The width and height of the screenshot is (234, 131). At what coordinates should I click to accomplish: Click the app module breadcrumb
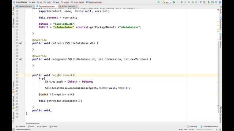coord(32,2)
